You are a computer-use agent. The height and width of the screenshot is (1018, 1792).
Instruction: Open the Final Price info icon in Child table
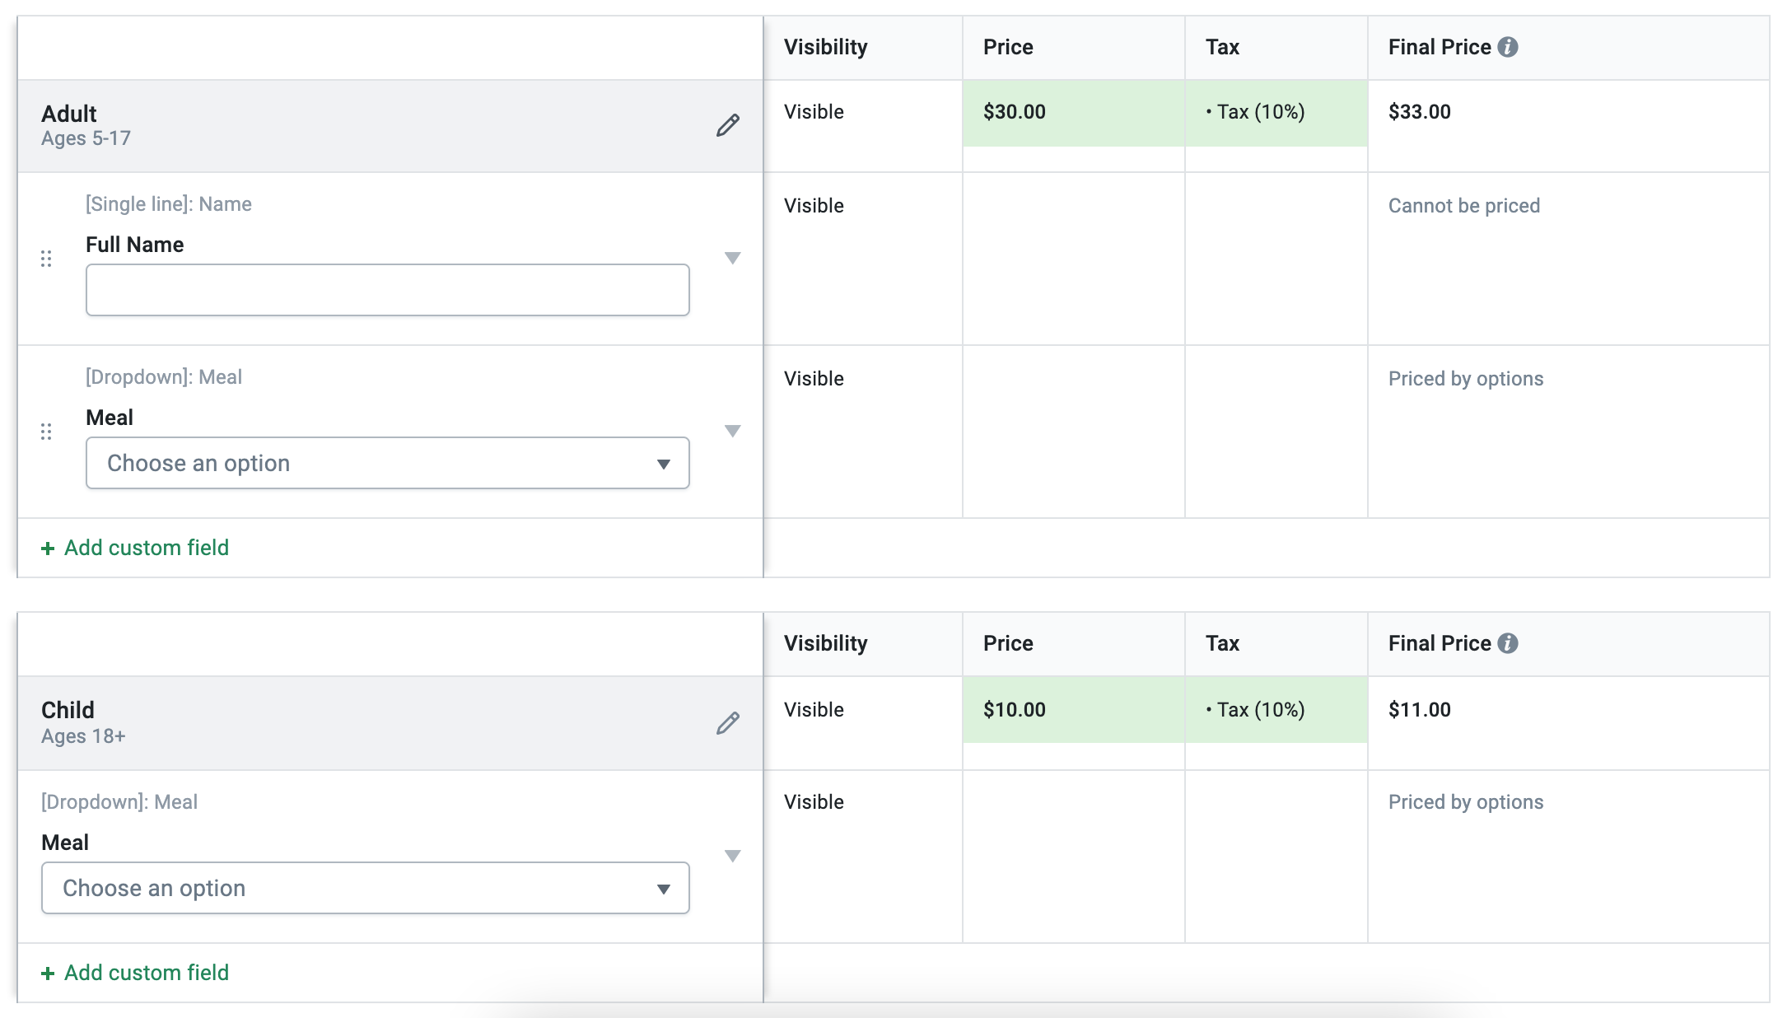(x=1508, y=643)
